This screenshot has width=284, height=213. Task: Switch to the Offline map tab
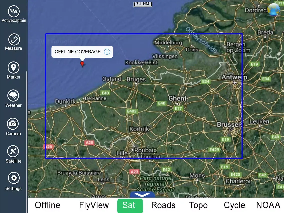click(x=48, y=205)
